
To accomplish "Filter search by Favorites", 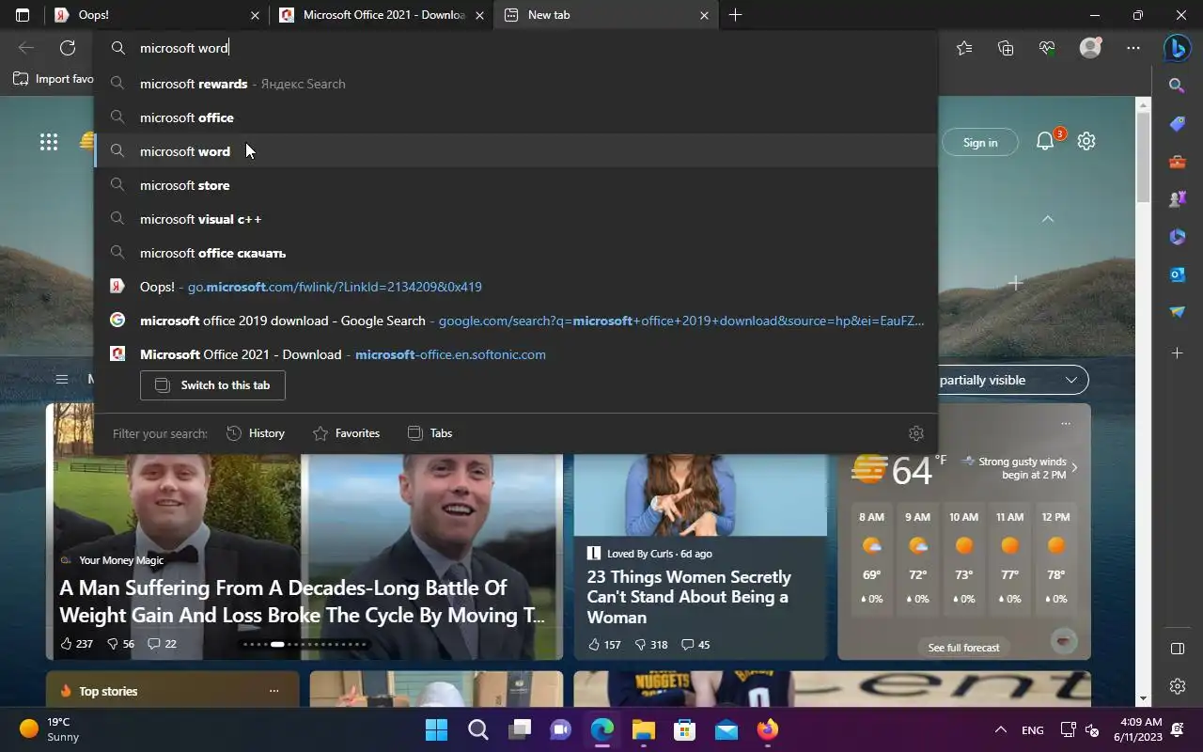I will click(346, 433).
